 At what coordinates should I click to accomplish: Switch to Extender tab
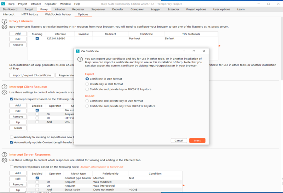pyautogui.click(x=173, y=10)
